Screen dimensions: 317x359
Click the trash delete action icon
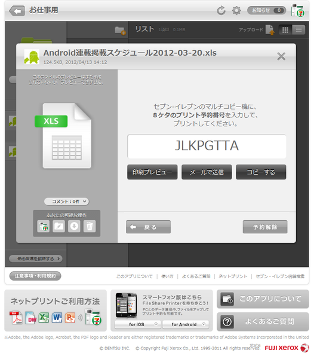click(x=90, y=226)
